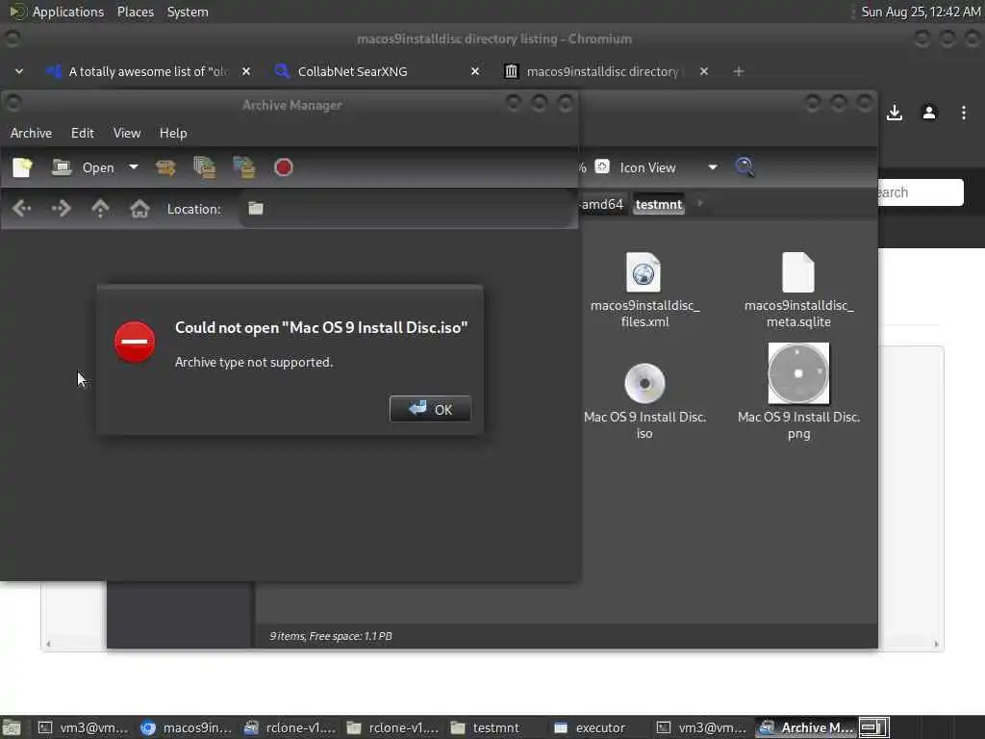Click the Up one level arrow
Viewport: 985px width, 739px height.
100,209
